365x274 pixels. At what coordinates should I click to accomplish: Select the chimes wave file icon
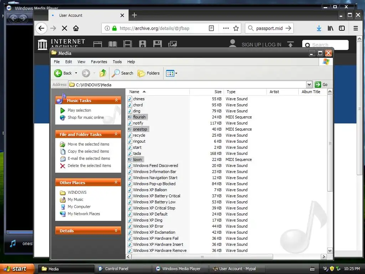click(x=130, y=99)
